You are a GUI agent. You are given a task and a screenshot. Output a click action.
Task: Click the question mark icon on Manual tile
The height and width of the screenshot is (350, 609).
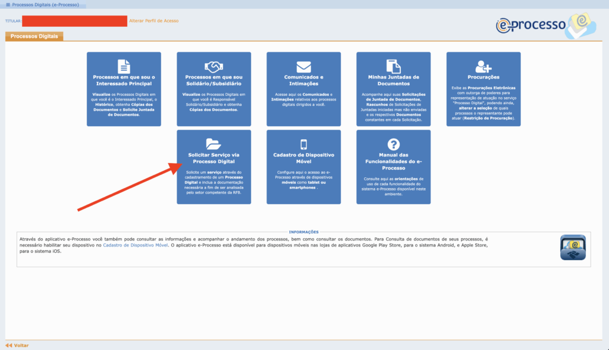click(x=394, y=144)
